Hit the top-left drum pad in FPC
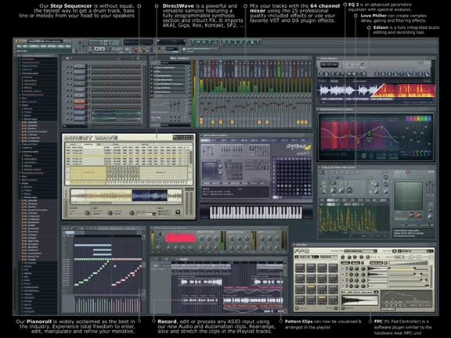451x338 pixels. [300, 268]
